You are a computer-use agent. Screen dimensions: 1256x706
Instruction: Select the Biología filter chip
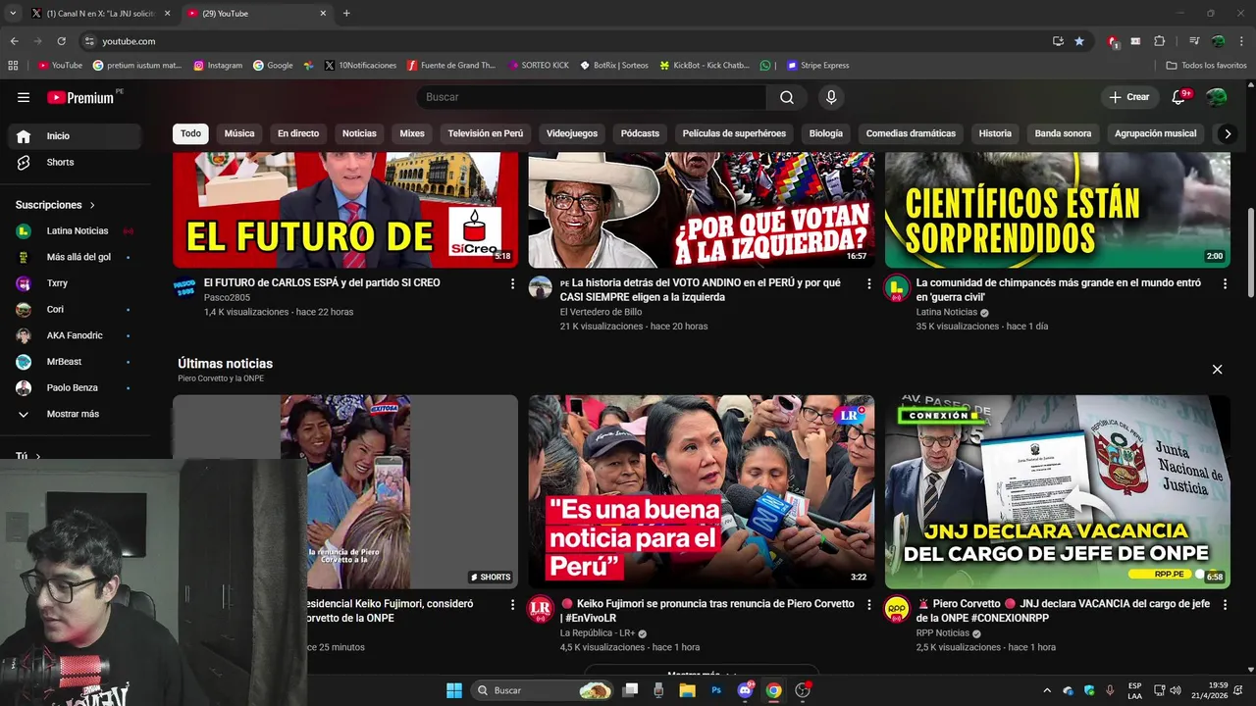pyautogui.click(x=826, y=133)
